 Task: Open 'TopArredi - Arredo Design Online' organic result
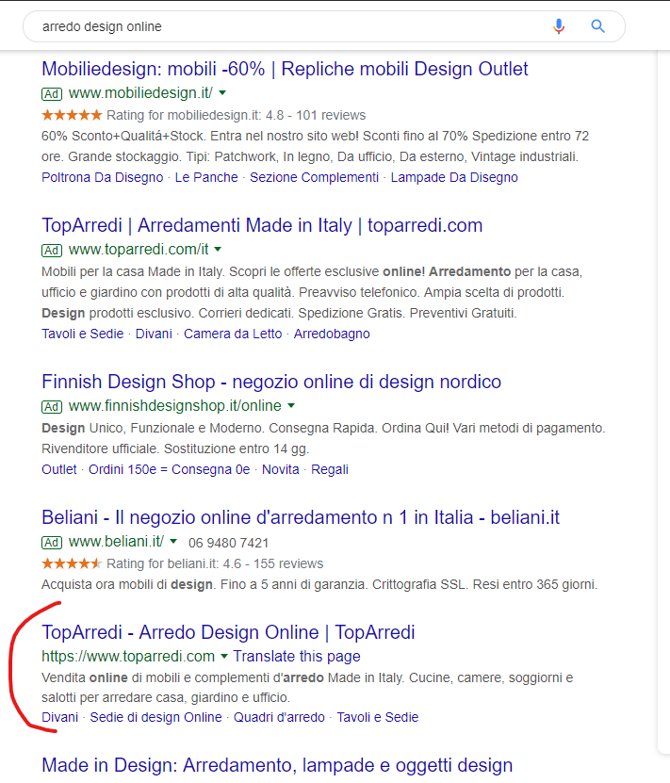pyautogui.click(x=228, y=632)
